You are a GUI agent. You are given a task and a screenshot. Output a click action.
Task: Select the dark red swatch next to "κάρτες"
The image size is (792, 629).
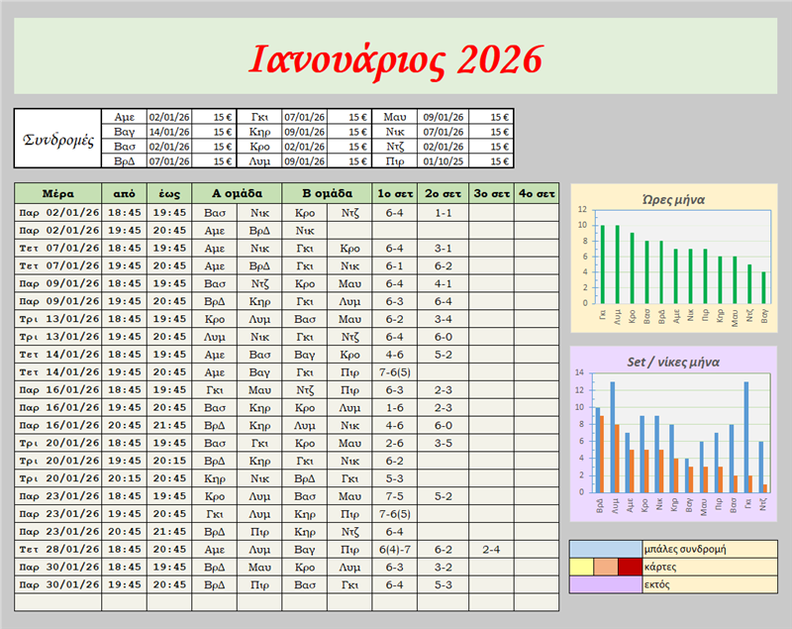coord(630,567)
